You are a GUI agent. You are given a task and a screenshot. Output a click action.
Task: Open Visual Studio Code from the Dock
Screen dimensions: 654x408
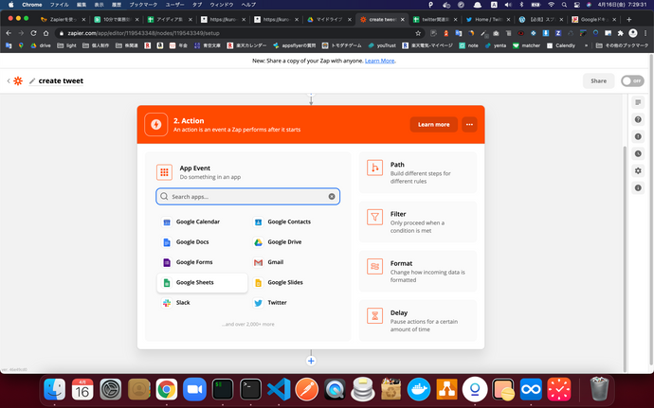point(279,390)
